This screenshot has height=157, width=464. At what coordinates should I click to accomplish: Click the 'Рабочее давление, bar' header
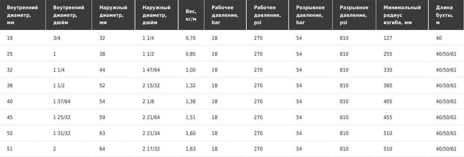225,15
